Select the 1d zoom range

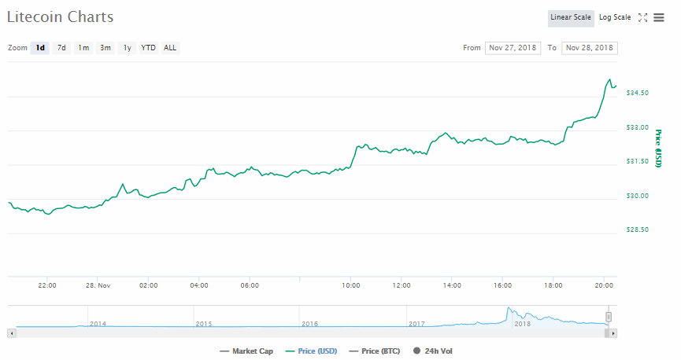[40, 48]
